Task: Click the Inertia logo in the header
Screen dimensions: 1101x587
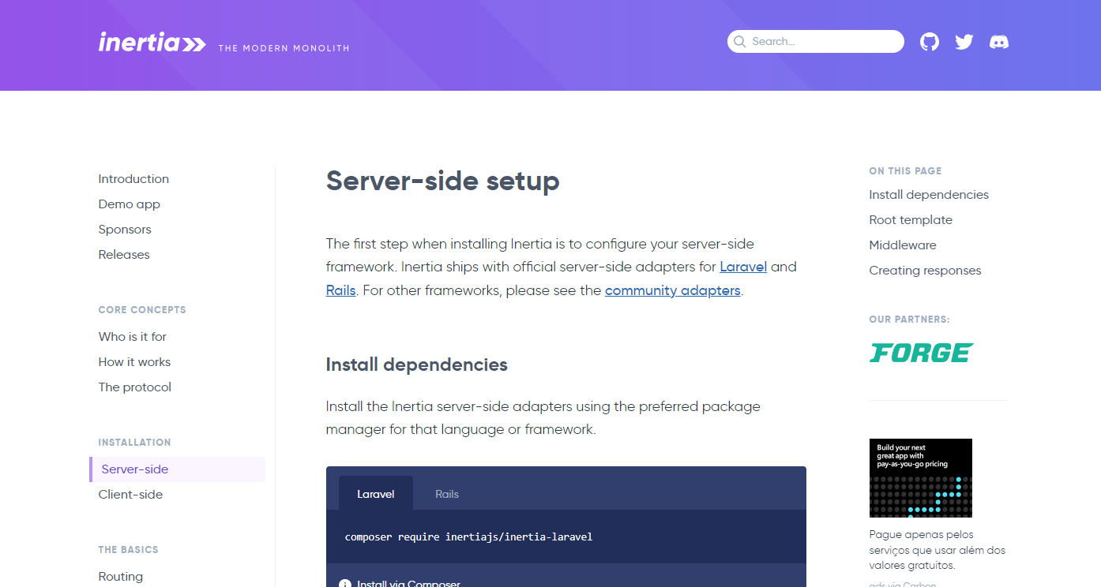Action: tap(152, 43)
